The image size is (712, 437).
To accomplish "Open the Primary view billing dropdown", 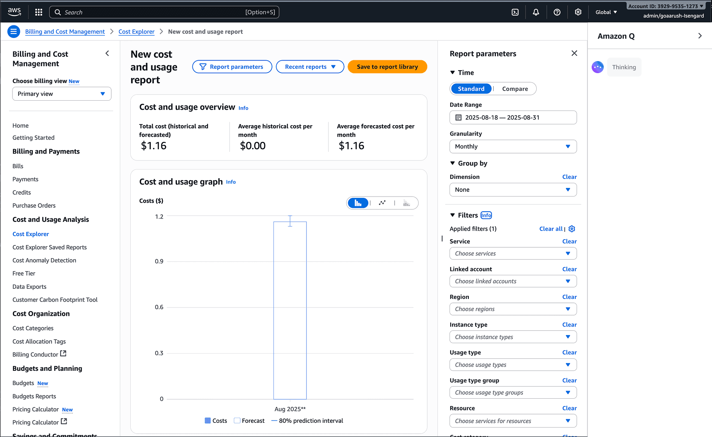I will click(x=62, y=94).
